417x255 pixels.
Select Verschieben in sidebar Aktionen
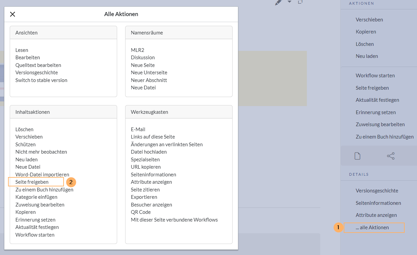pyautogui.click(x=369, y=20)
